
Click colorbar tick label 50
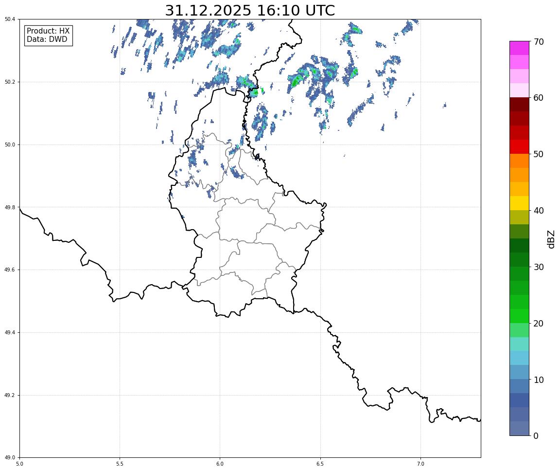539,154
